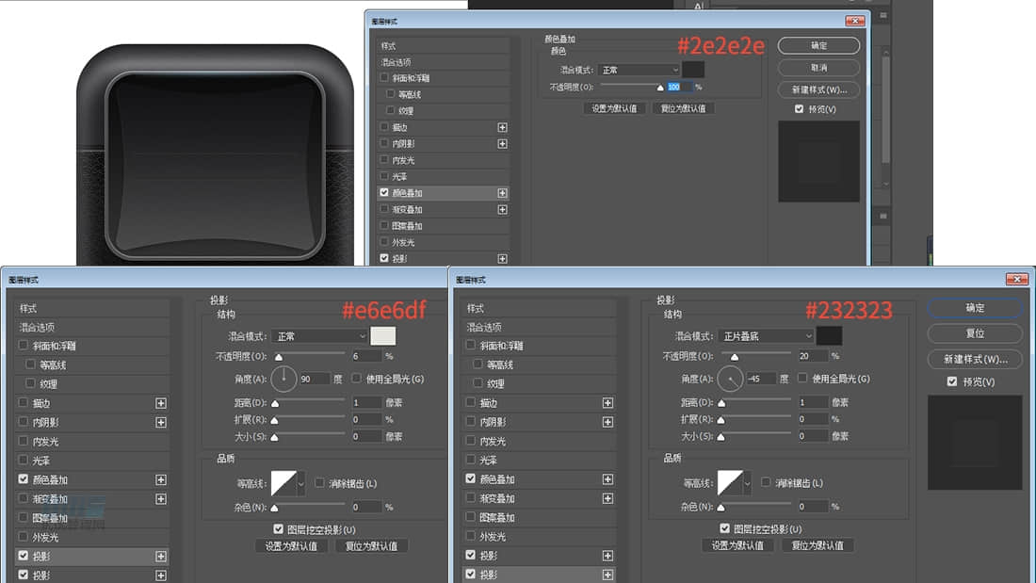Enable 消除锯齿(L) in the #e6e6df dialog
Image resolution: width=1036 pixels, height=583 pixels.
[x=319, y=483]
